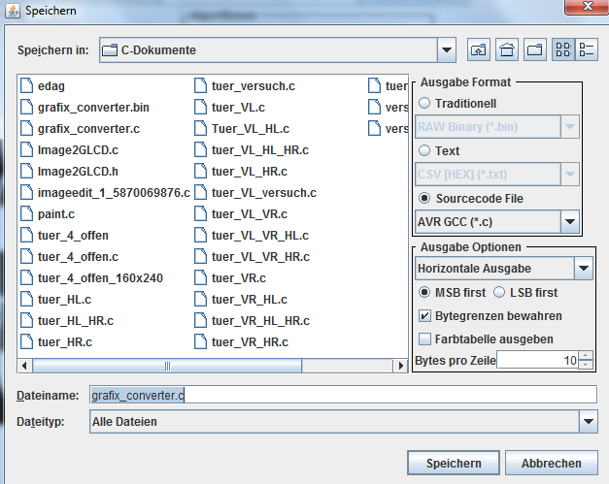The image size is (609, 484).
Task: Select file tuer_VR_HL.c
Action: coord(241,299)
